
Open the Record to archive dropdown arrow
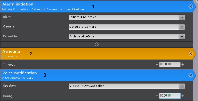coord(182,37)
